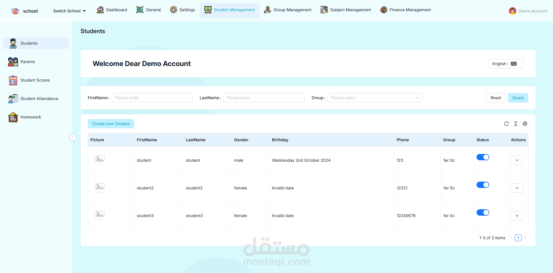553x273 pixels.
Task: Reload the students table
Action: point(507,124)
